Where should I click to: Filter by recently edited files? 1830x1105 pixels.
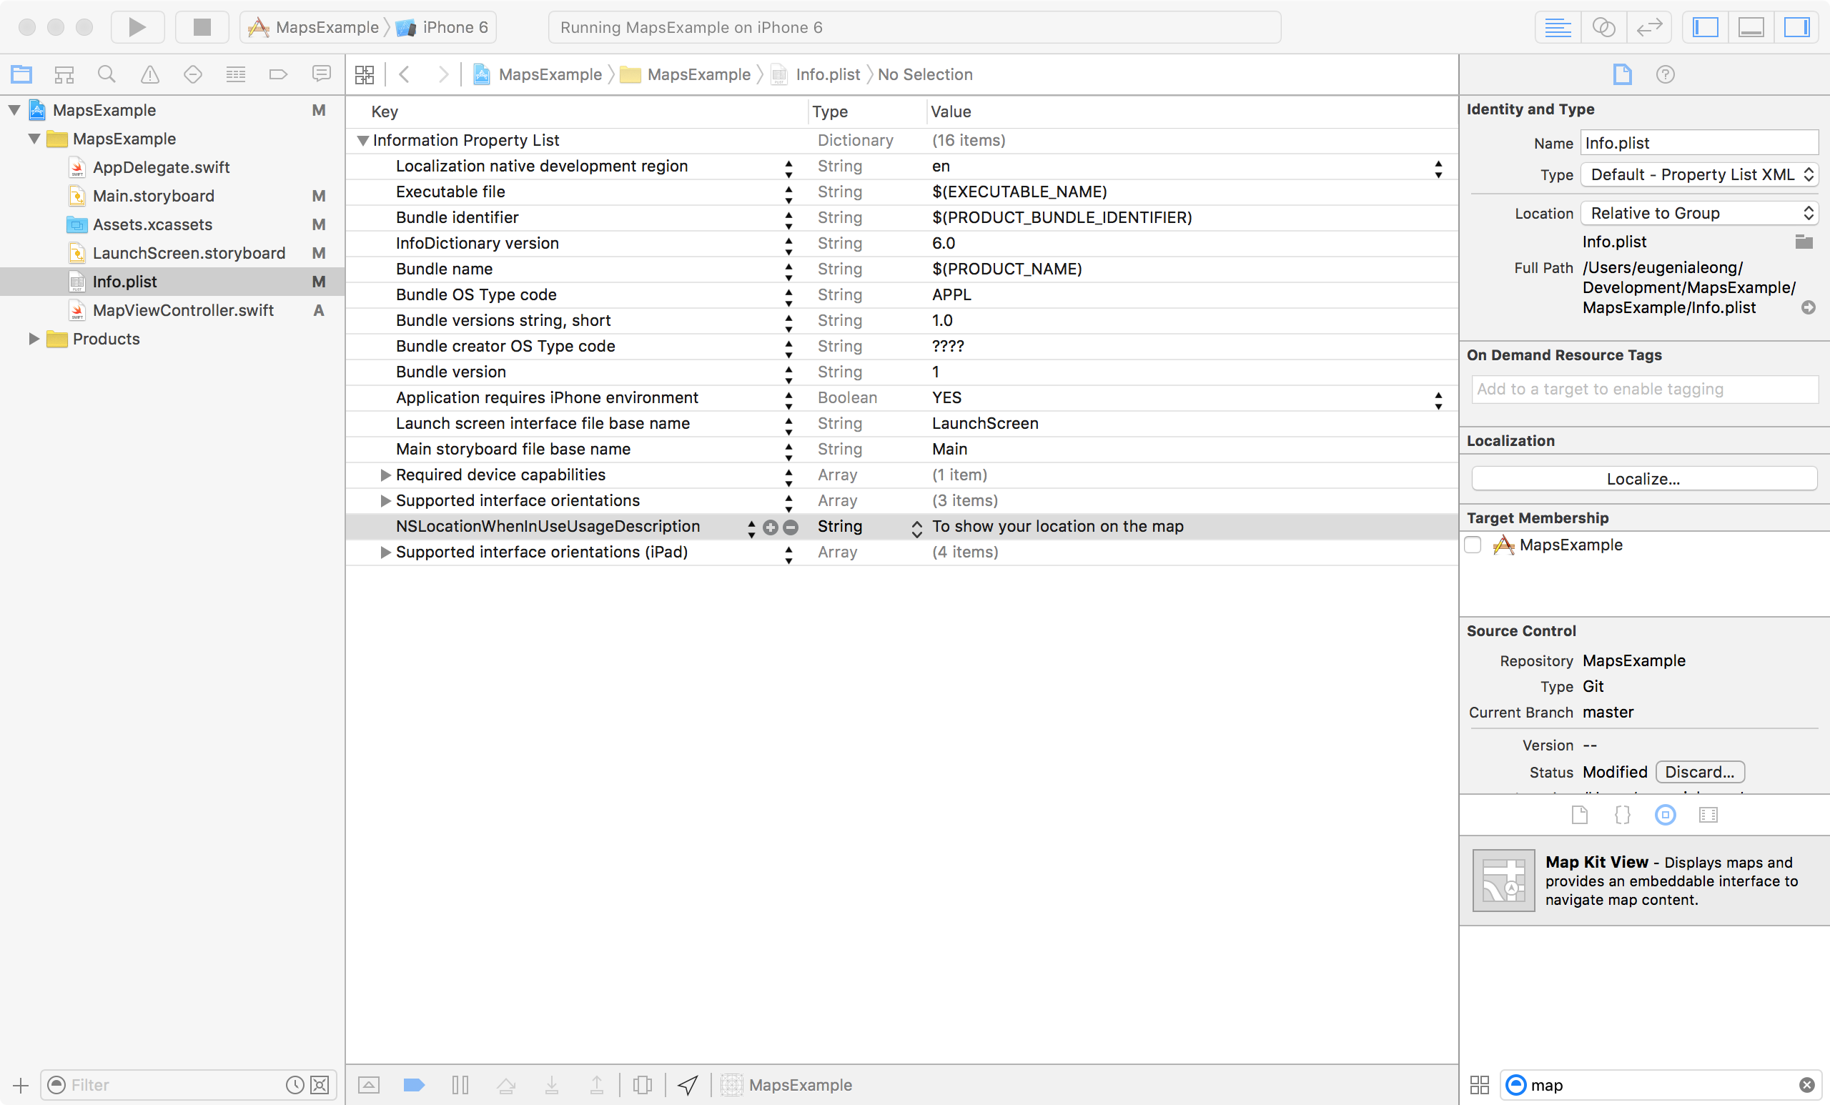click(295, 1085)
